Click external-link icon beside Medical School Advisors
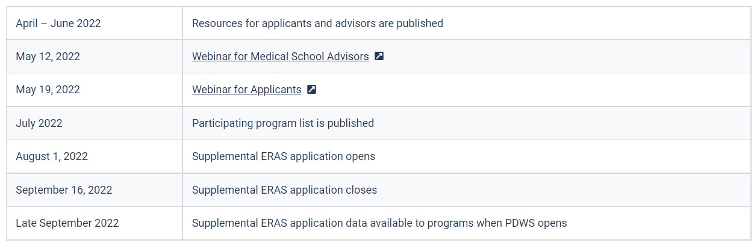Image resolution: width=754 pixels, height=246 pixels. point(379,57)
